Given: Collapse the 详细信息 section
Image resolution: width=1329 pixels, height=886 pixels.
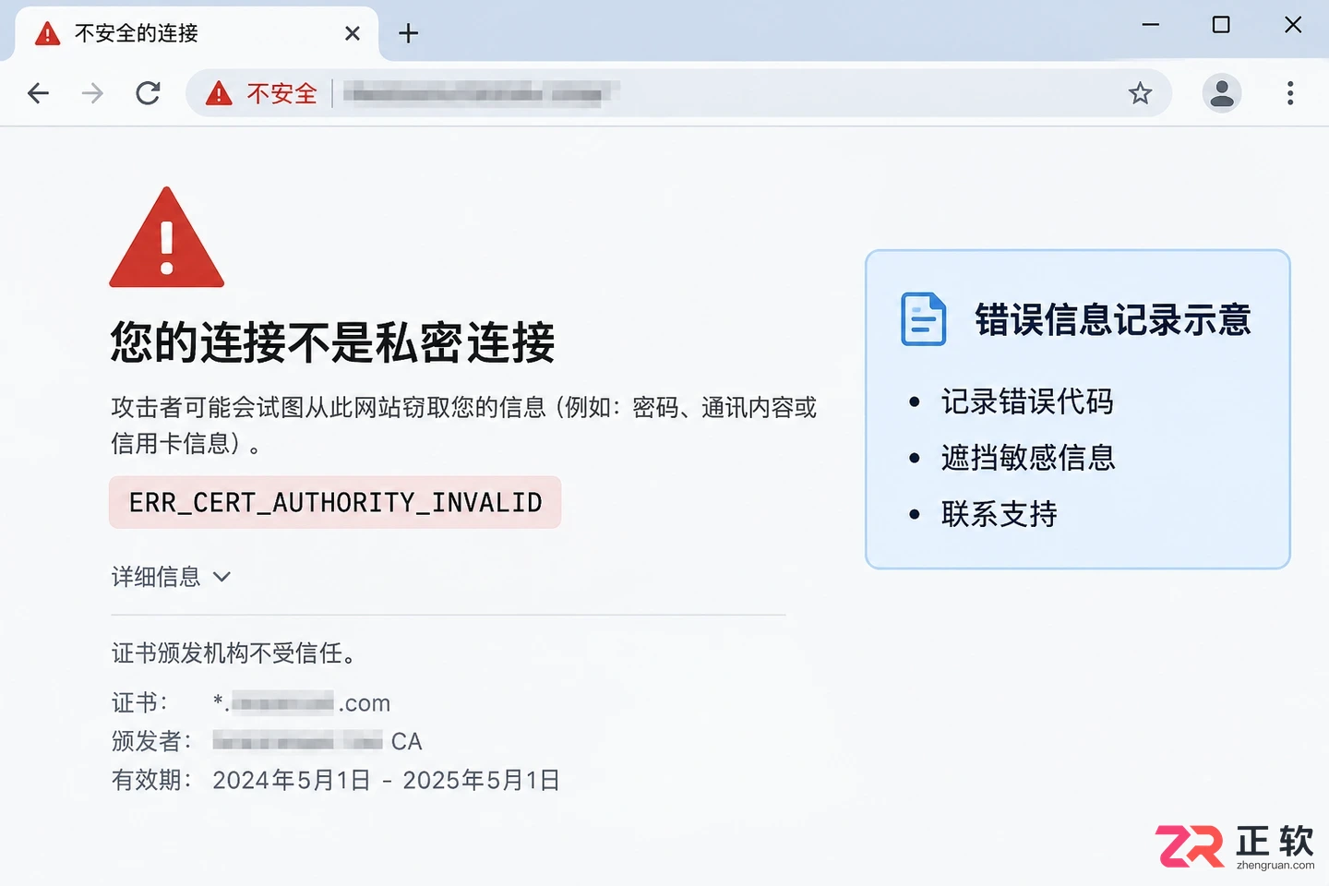Looking at the screenshot, I should tap(171, 577).
